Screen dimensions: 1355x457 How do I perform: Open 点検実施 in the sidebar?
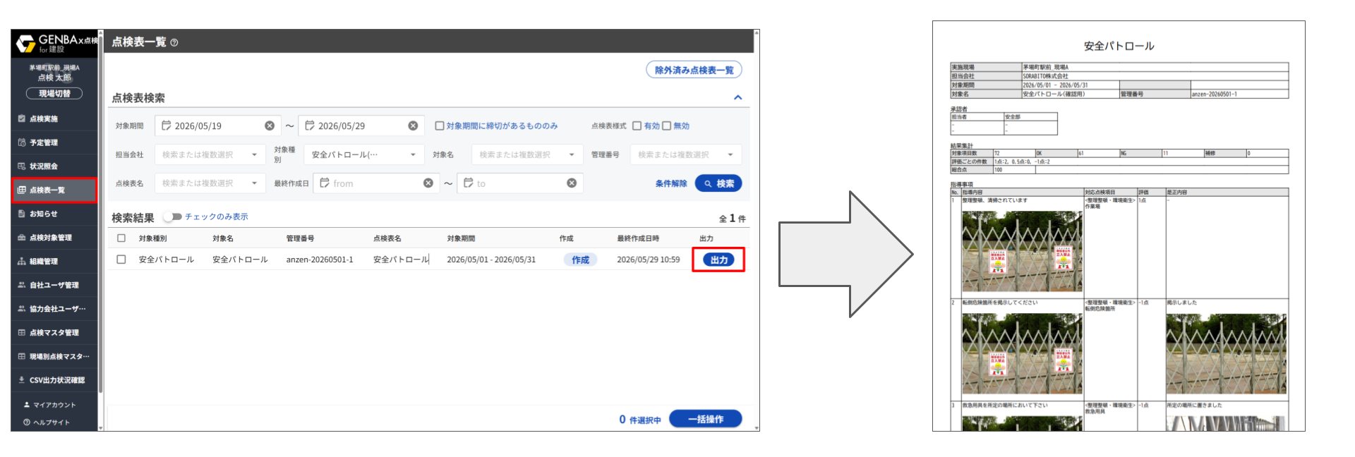(x=54, y=118)
